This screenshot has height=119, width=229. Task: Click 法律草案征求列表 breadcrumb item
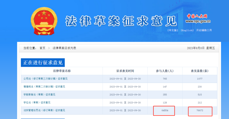[64, 48]
